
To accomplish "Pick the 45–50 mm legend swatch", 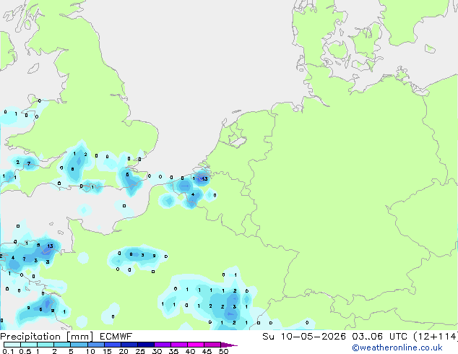I will [x=212, y=345].
